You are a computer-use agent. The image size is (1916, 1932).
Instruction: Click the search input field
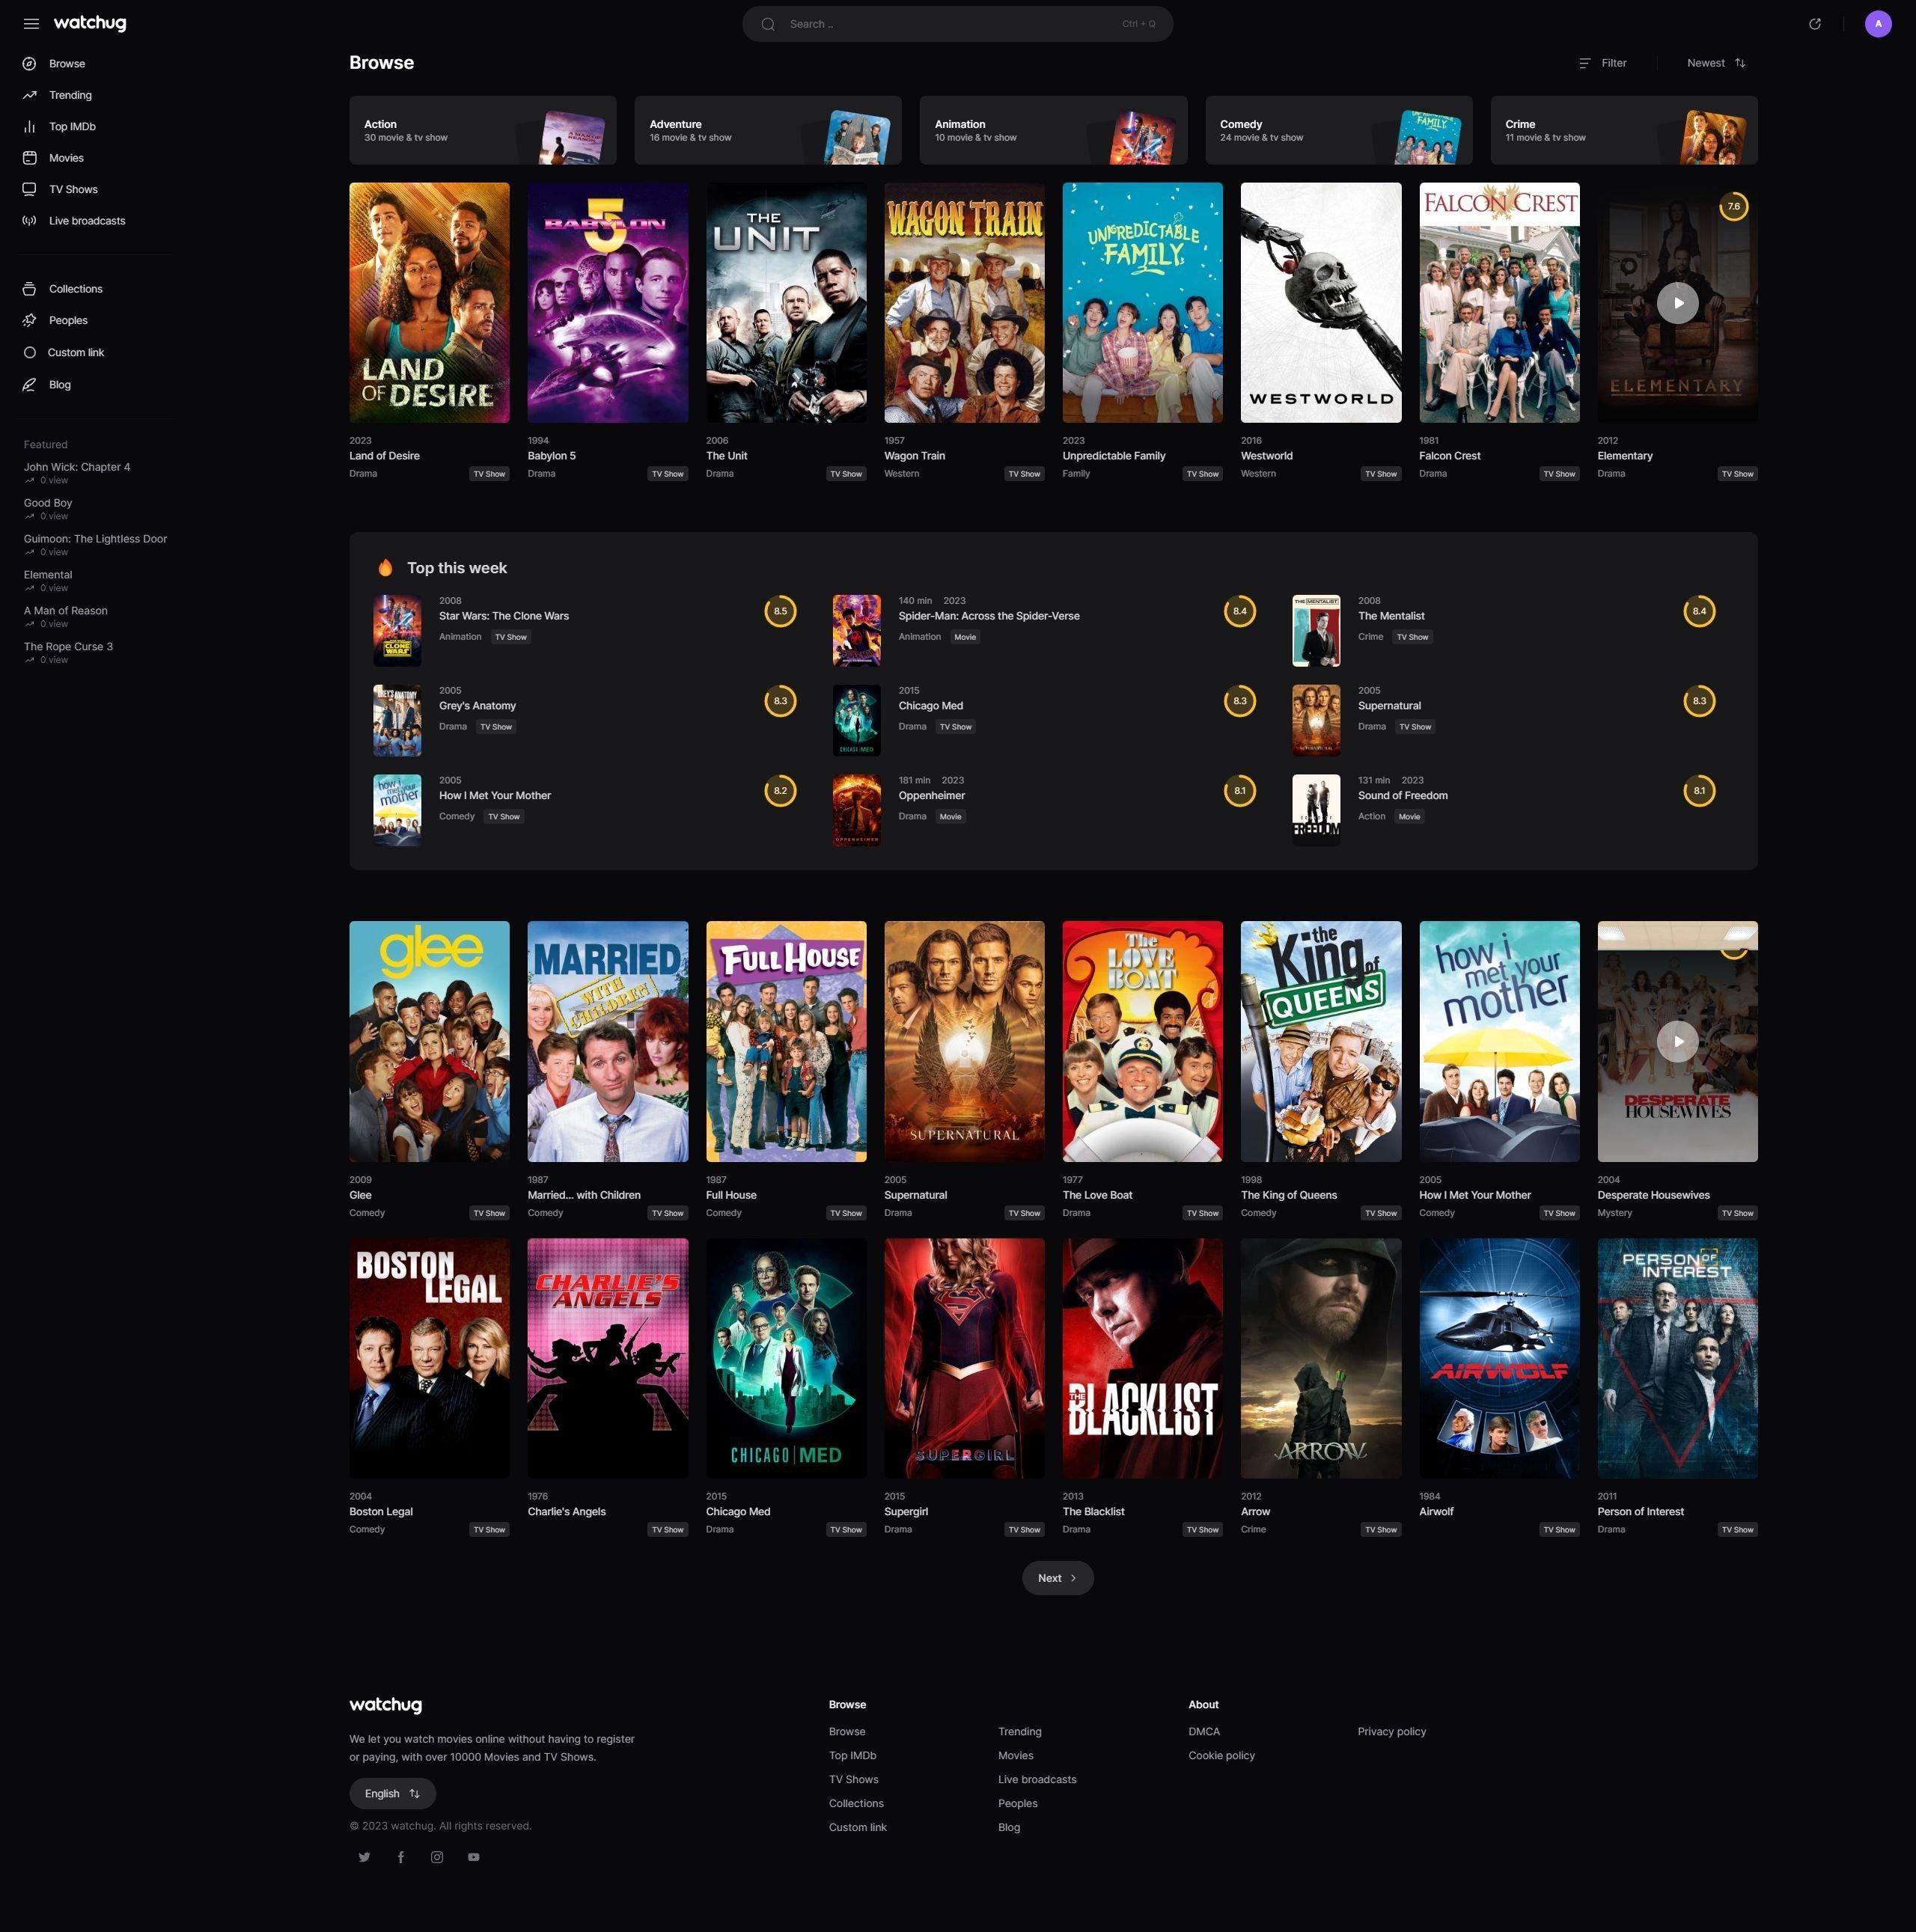pos(956,24)
